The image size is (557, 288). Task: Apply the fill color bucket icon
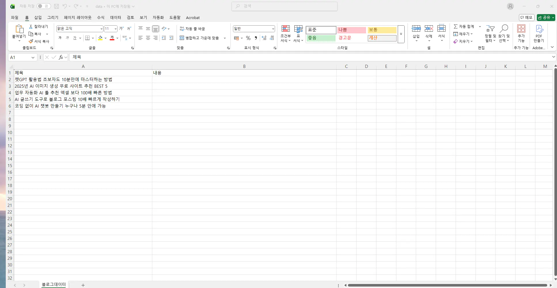click(x=100, y=38)
